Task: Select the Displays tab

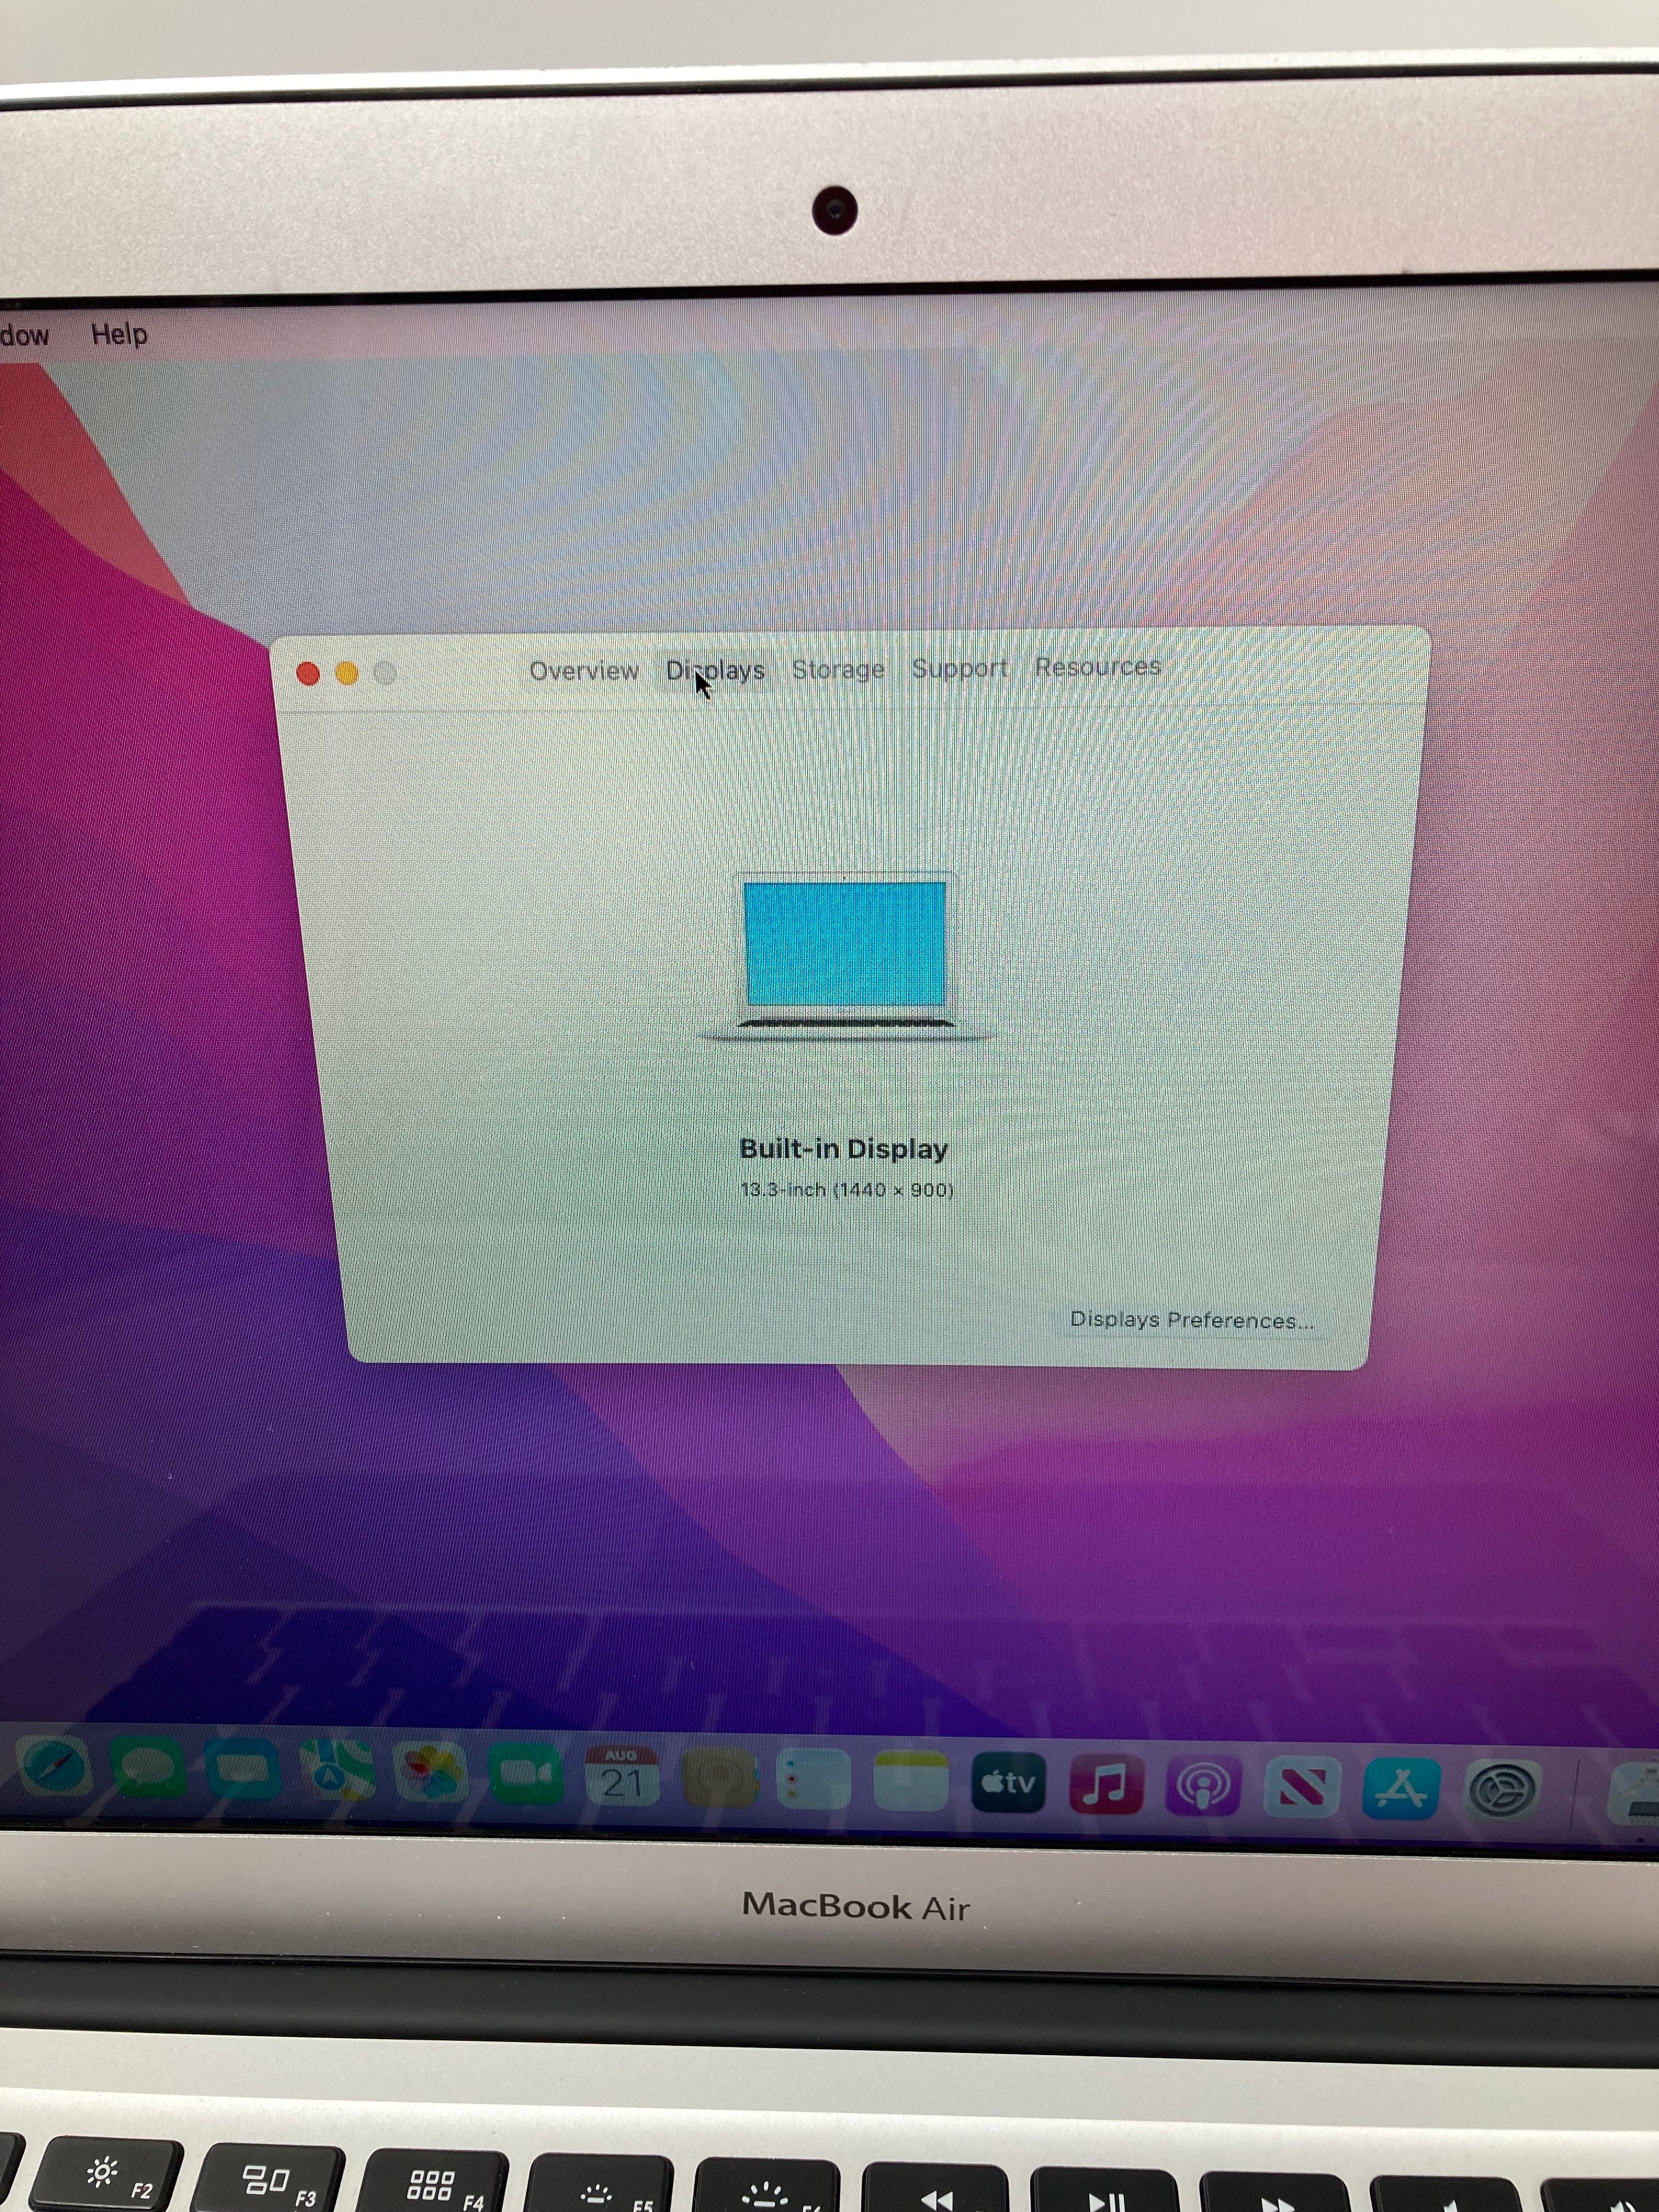Action: coord(716,669)
